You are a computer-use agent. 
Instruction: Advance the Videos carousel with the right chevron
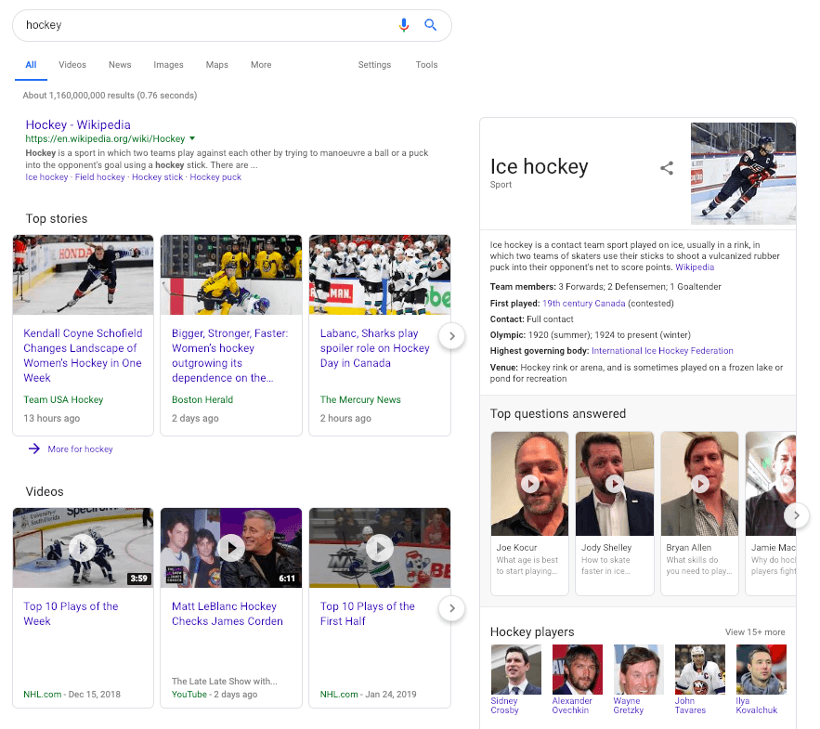point(452,608)
